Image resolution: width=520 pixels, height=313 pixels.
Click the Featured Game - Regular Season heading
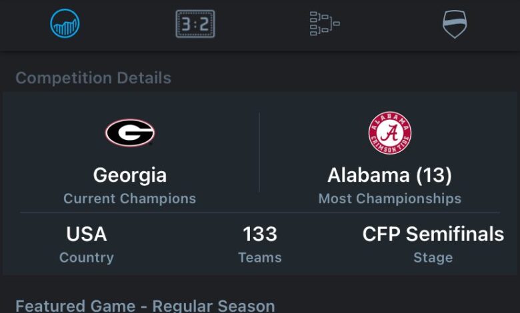pos(145,306)
